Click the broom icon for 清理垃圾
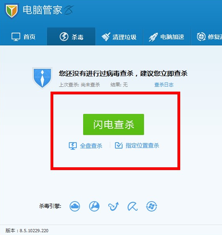The width and height of the screenshot is (222, 235). [x=106, y=37]
